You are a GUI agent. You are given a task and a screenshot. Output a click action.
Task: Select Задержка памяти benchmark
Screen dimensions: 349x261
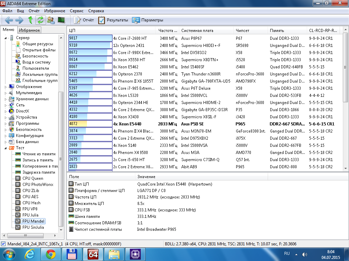pyautogui.click(x=39, y=172)
